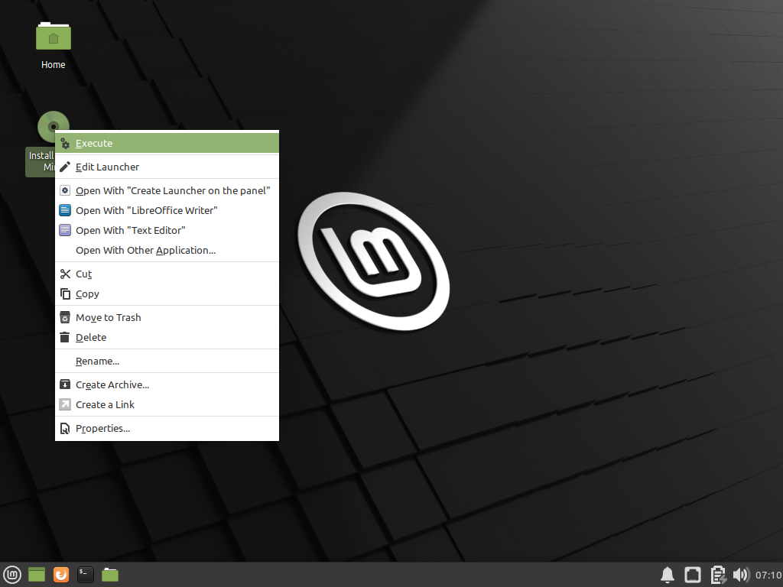
Task: Select Create Archive... entry
Action: pyautogui.click(x=167, y=385)
